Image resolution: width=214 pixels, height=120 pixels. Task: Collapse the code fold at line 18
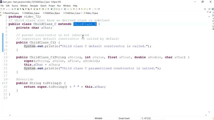click(8, 79)
